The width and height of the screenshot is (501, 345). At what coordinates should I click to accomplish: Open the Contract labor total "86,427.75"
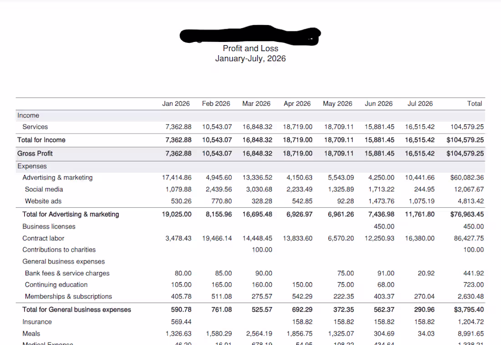pos(469,238)
